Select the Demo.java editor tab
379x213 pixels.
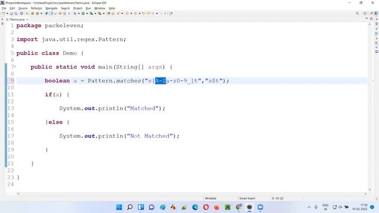point(17,20)
